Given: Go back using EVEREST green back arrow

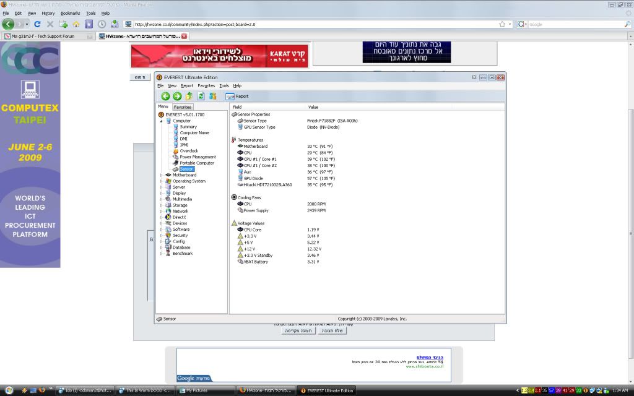Looking at the screenshot, I should 165,96.
